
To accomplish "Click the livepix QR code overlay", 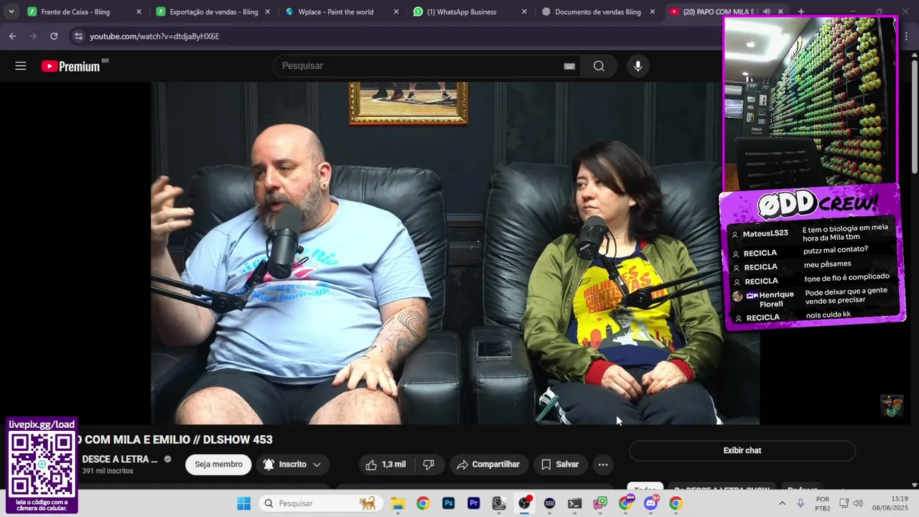I will point(42,465).
